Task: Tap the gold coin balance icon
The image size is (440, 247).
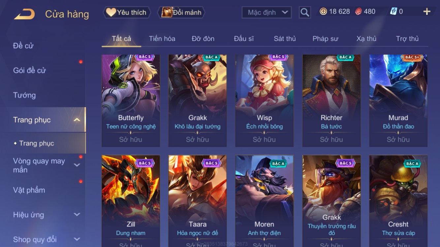Action: point(323,12)
